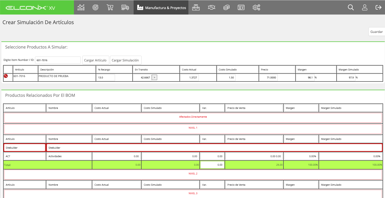Select Manufactura & Proyectos tab
The width and height of the screenshot is (385, 198).
pyautogui.click(x=161, y=7)
